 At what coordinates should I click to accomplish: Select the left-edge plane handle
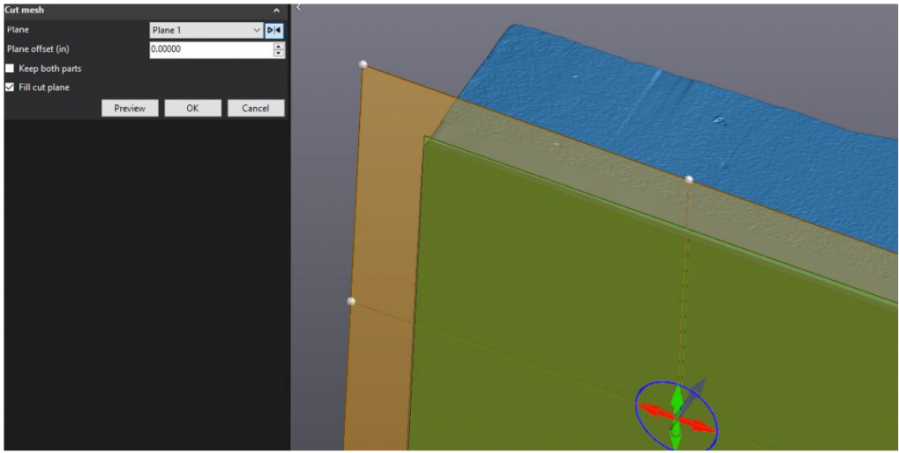click(351, 301)
